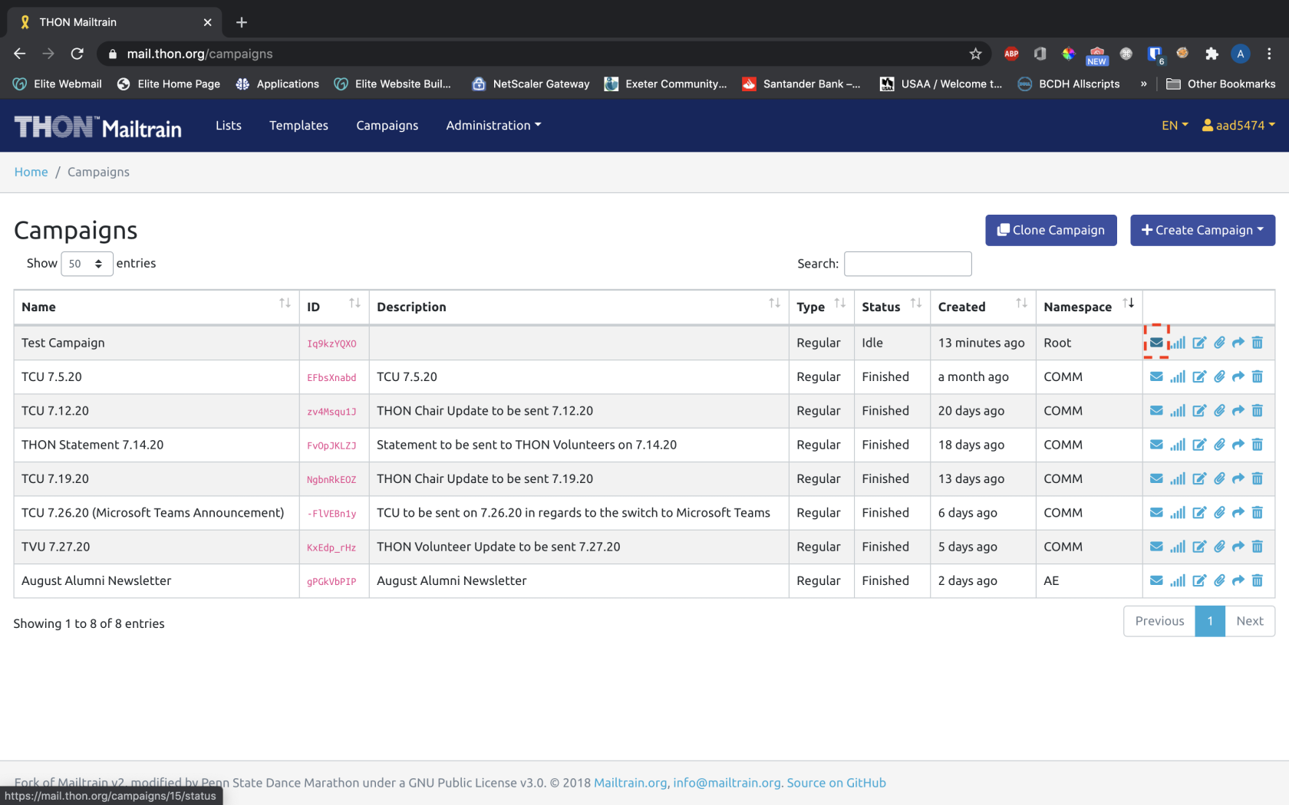Open attachments paperclip for THON Statement 7.14.20
Viewport: 1289px width, 805px height.
pyautogui.click(x=1219, y=445)
